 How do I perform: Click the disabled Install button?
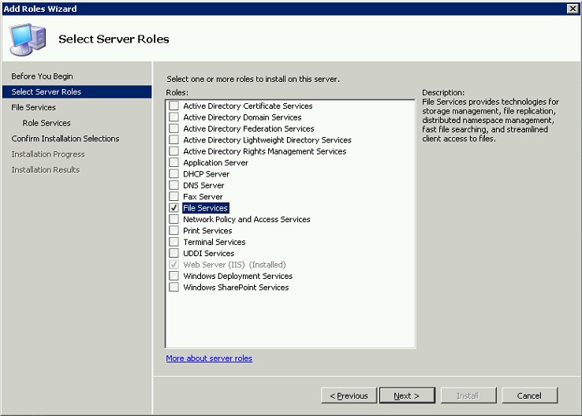point(468,396)
